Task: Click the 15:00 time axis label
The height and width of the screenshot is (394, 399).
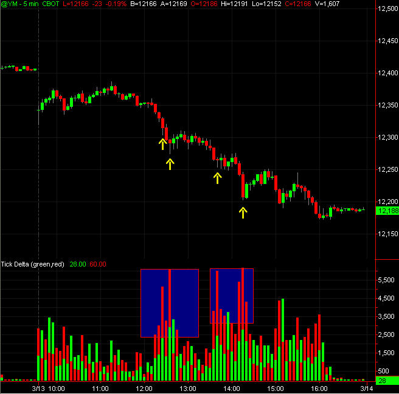Action: 276,389
